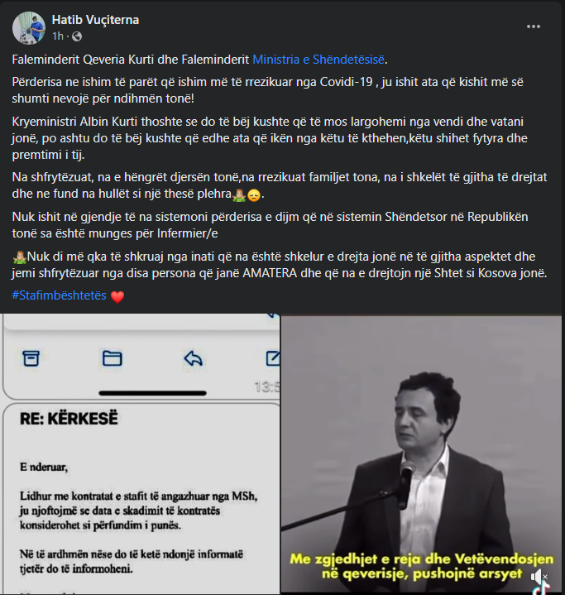Unmute the video with the speaker icon
The height and width of the screenshot is (595, 565).
point(539,577)
